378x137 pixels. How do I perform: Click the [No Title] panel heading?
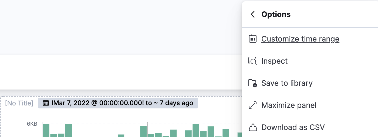tap(19, 103)
